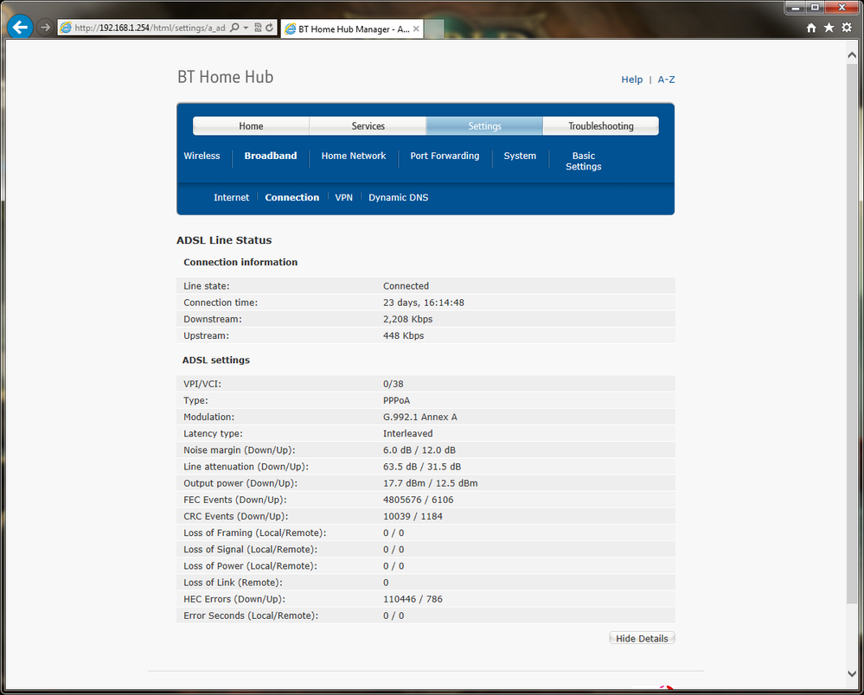Click output power value 17.7 dBm / 12.5 dBm

pos(431,483)
